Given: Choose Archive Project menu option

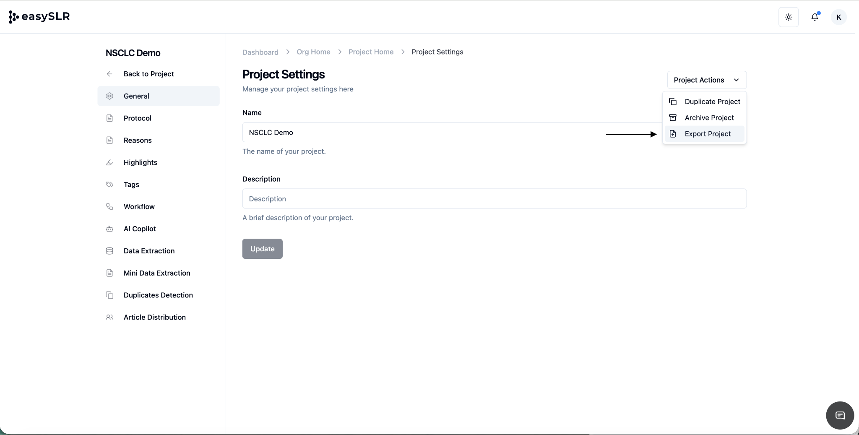Looking at the screenshot, I should (709, 118).
